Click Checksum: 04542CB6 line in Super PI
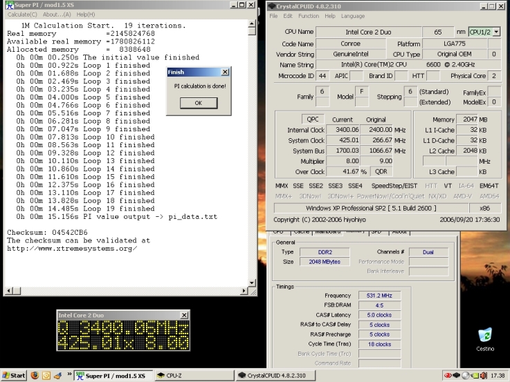The width and height of the screenshot is (510, 382). tap(48, 232)
